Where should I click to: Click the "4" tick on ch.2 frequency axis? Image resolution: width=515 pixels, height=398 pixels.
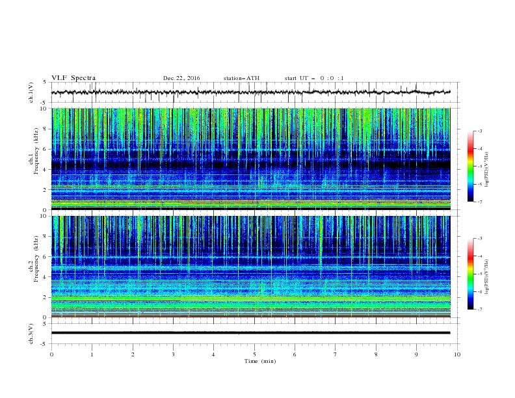point(46,278)
